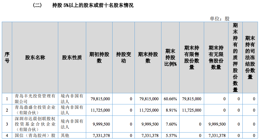Select the 8.91% shareholding ratio cell

tap(170, 110)
